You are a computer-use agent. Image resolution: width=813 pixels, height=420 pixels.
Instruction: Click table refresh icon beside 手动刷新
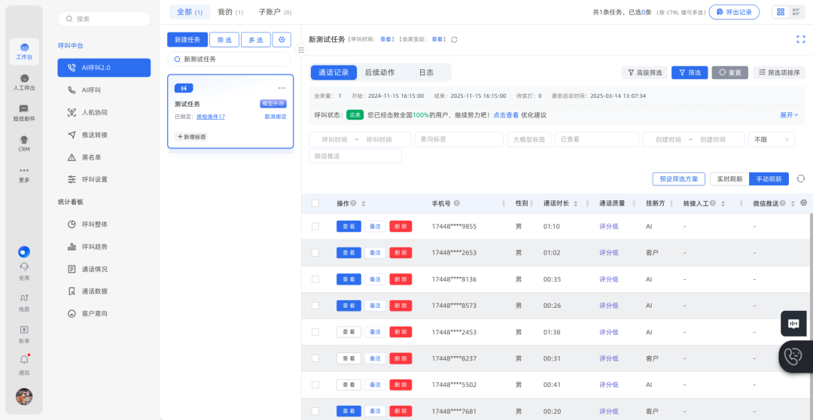(800, 179)
